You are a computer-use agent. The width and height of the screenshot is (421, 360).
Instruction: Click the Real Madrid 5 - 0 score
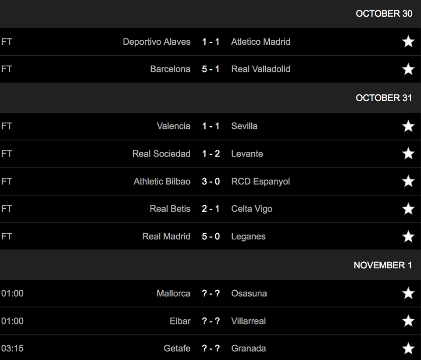click(211, 236)
